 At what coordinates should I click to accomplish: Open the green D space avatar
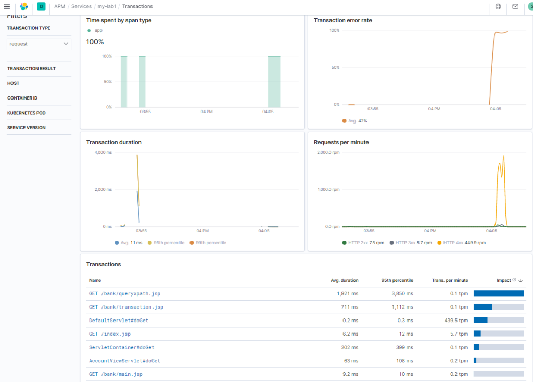(41, 6)
